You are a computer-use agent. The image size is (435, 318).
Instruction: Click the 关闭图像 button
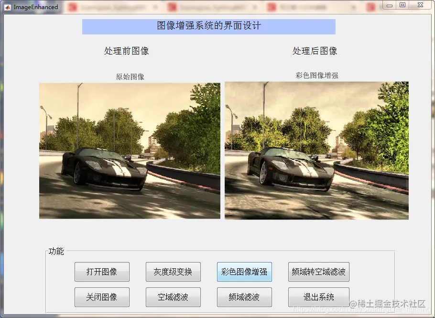click(102, 297)
